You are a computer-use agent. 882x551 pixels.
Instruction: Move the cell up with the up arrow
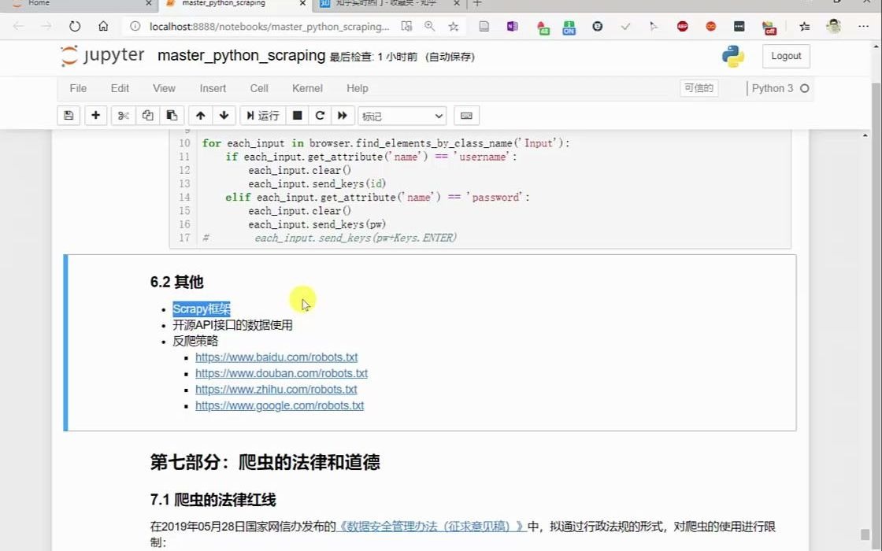[200, 115]
